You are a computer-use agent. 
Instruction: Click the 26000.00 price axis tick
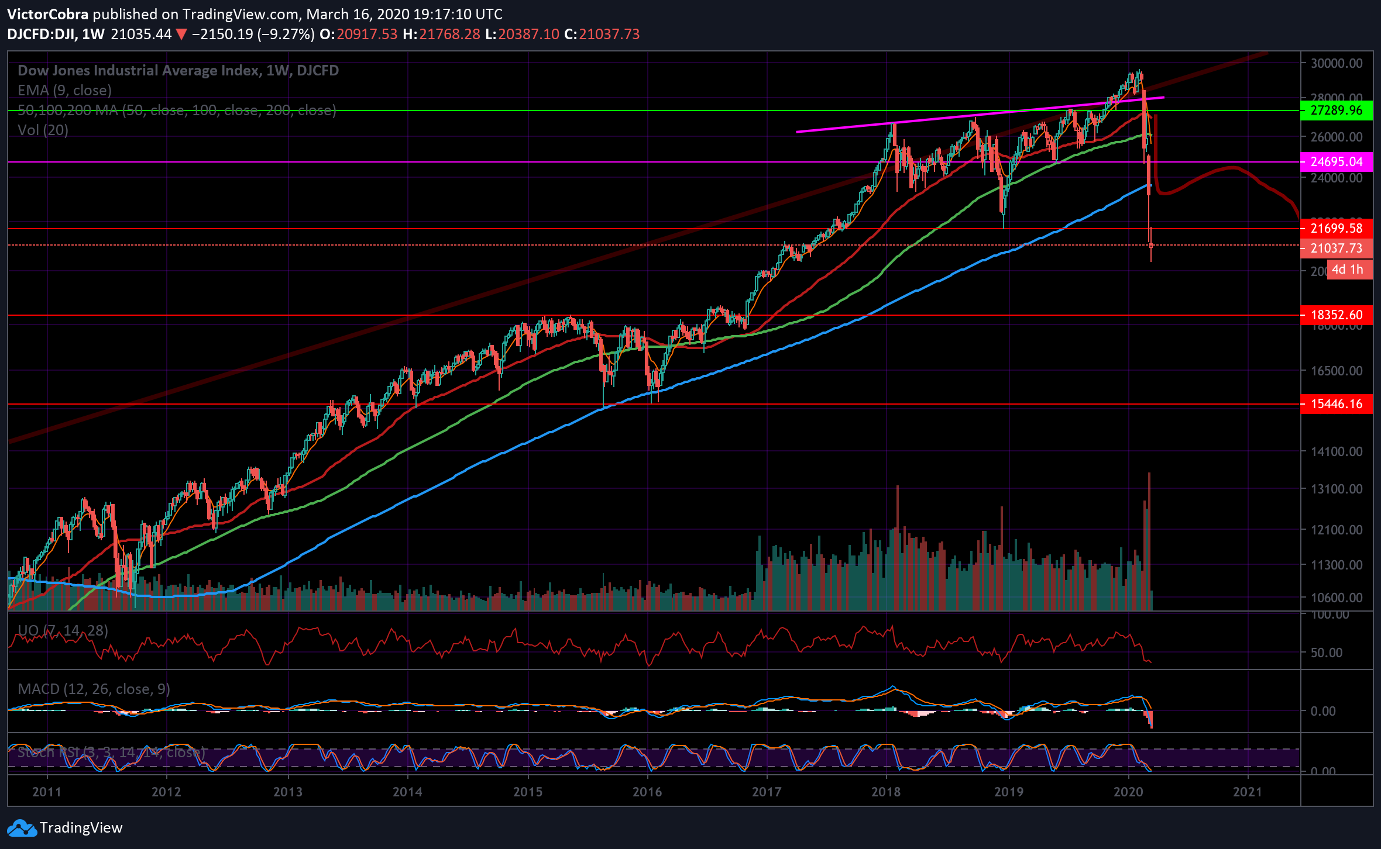pyautogui.click(x=1337, y=137)
